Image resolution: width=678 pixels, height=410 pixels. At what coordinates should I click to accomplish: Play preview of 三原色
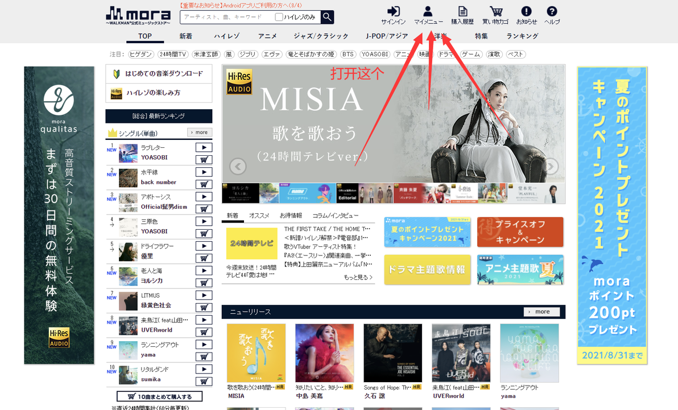pyautogui.click(x=204, y=221)
